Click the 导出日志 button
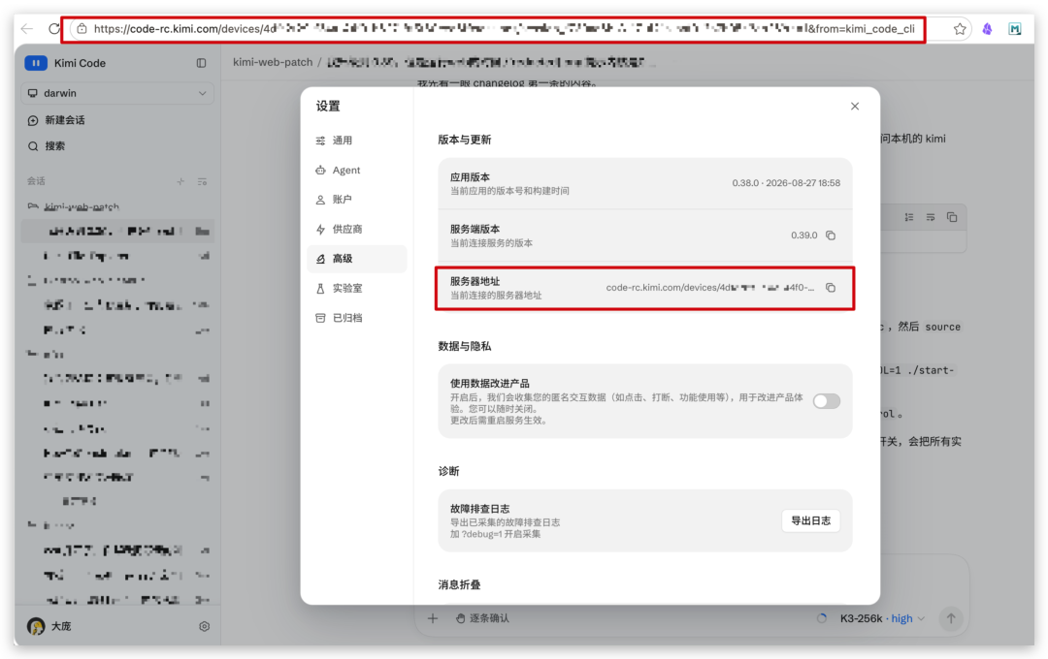This screenshot has height=659, width=1048. point(810,520)
